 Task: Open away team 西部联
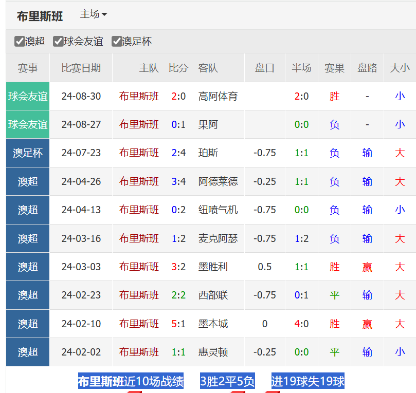(213, 295)
